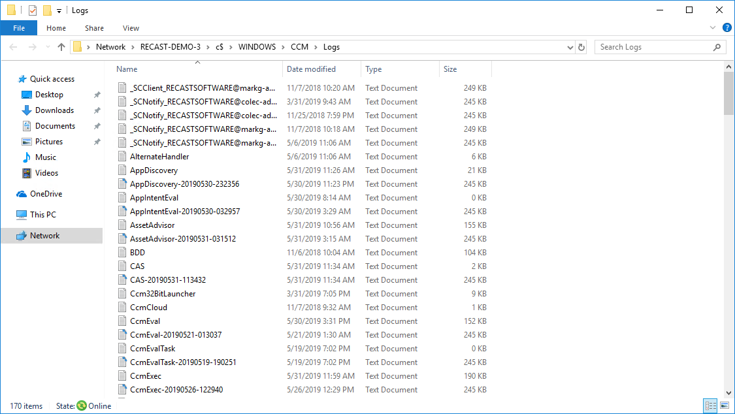Select This PC in the navigation pane
735x414 pixels.
[x=42, y=214]
